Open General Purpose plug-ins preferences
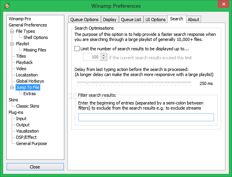 tap(31, 143)
